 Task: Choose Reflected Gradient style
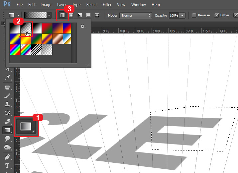tap(88, 15)
